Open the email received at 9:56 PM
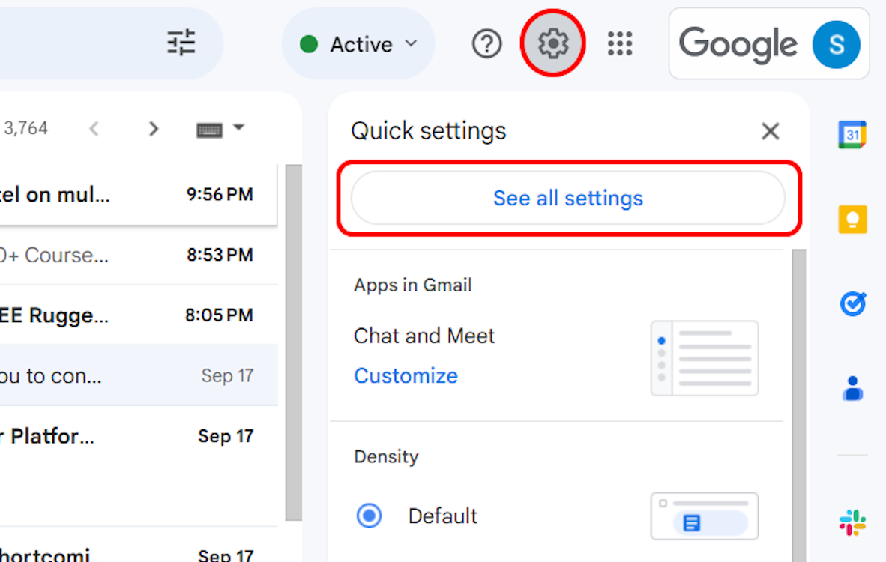This screenshot has width=886, height=562. [x=135, y=195]
